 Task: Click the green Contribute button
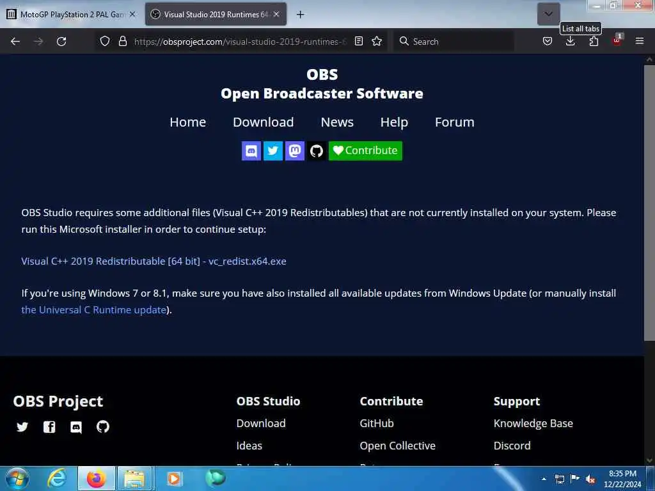(365, 151)
